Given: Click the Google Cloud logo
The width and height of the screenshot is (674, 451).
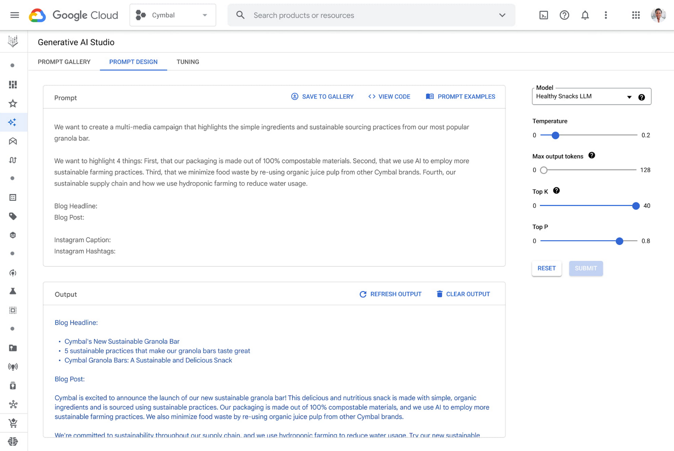Looking at the screenshot, I should point(73,15).
